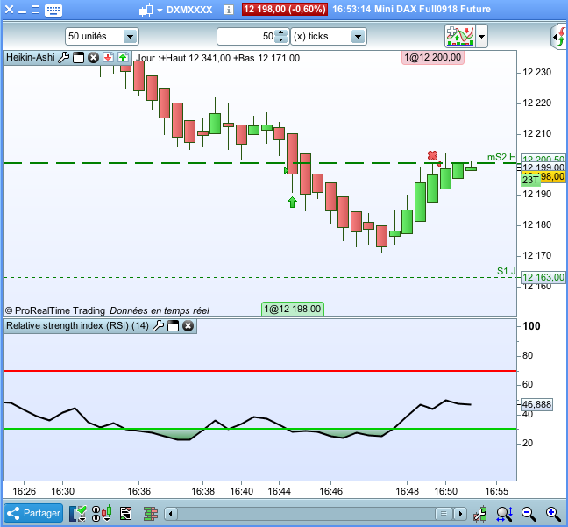Click the green and red bars order book icon
This screenshot has width=568, height=527.
[x=151, y=514]
